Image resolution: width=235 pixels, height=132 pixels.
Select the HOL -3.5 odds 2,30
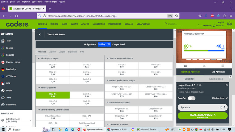pos(53,66)
